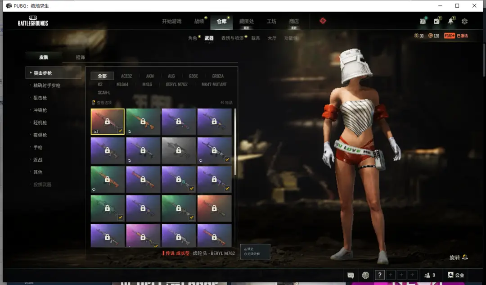This screenshot has height=285, width=486.
Task: Filter skins by SCAR-L
Action: coord(104,92)
